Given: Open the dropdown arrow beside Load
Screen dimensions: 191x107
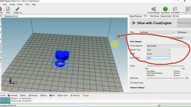Looking at the screenshot, I should click(12, 10).
